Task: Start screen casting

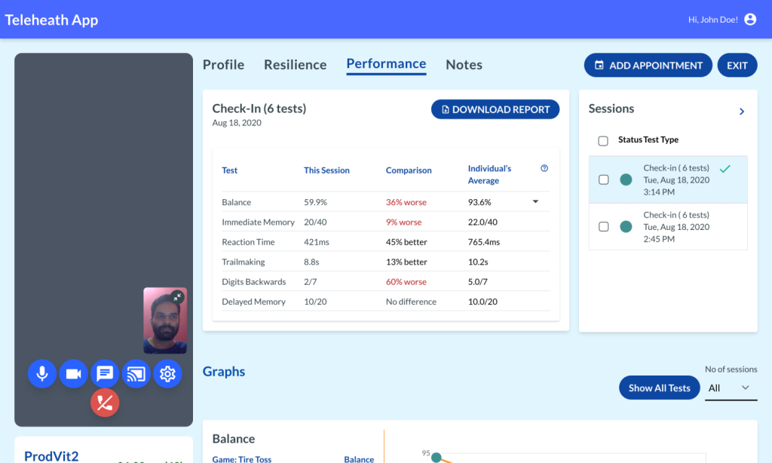Action: coord(136,373)
